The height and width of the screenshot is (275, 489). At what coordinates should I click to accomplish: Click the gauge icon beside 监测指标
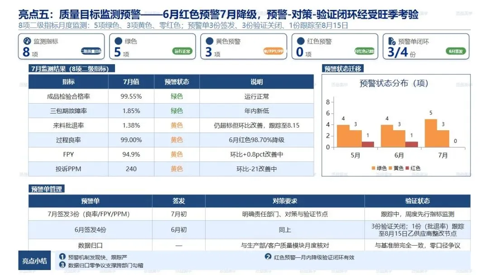point(27,41)
